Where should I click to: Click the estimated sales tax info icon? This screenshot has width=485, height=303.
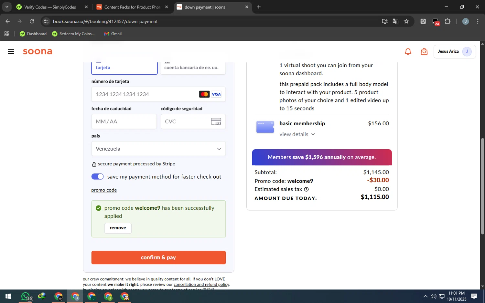tap(306, 189)
